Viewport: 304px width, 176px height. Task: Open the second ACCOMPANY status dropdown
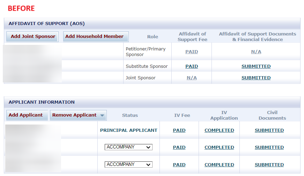point(128,165)
